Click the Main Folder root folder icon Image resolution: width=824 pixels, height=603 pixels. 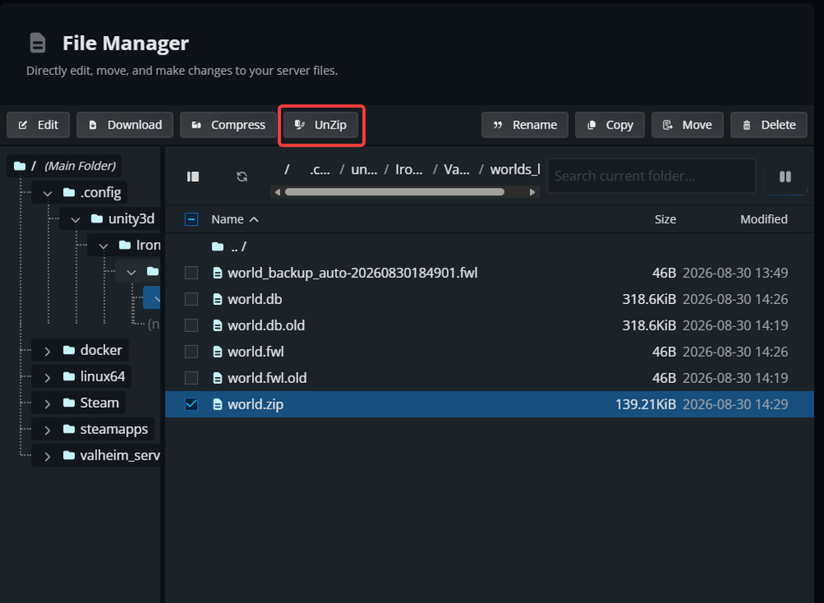tap(20, 166)
